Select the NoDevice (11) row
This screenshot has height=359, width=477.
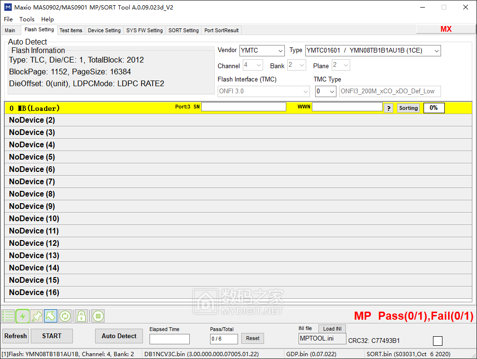tap(238, 231)
